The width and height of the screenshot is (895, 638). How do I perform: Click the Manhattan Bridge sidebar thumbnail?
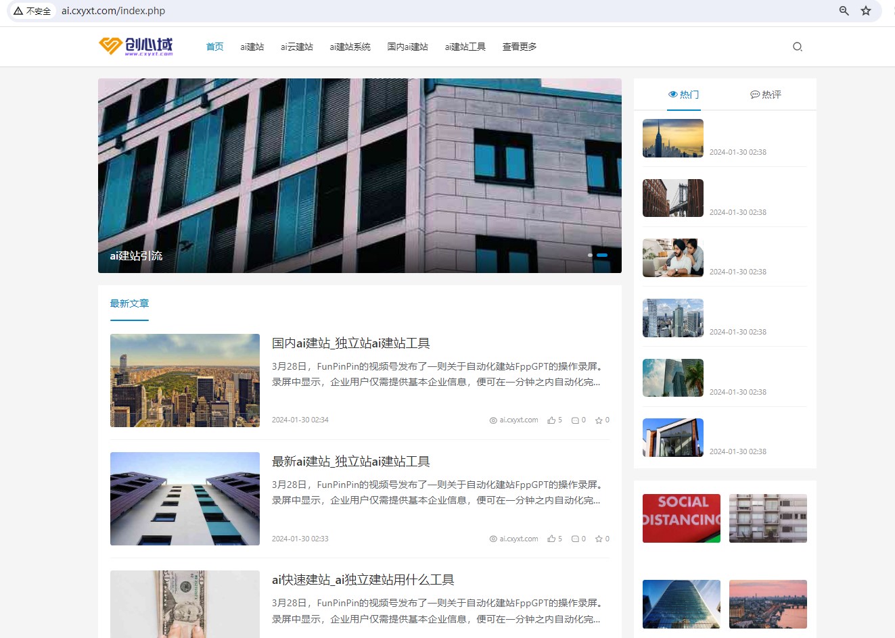pos(673,198)
